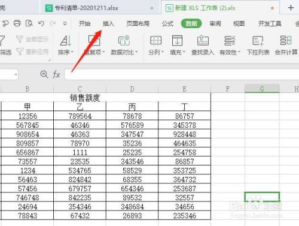Select column C header
This screenshot has width=299, height=226.
[80, 89]
